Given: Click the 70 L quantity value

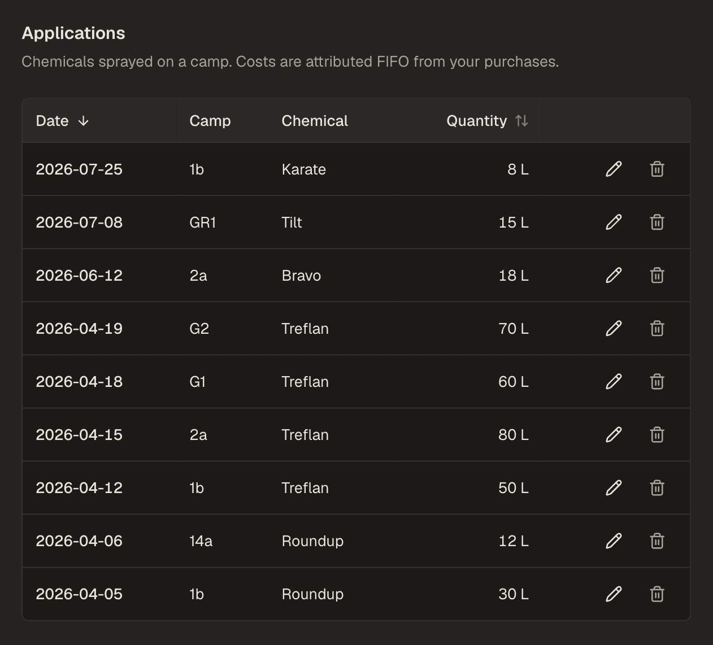Looking at the screenshot, I should pyautogui.click(x=514, y=329).
